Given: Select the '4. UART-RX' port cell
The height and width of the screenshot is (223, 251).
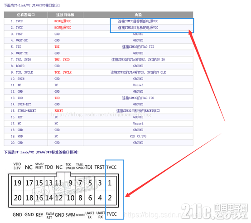Looking at the screenshot, I should [x=26, y=40].
